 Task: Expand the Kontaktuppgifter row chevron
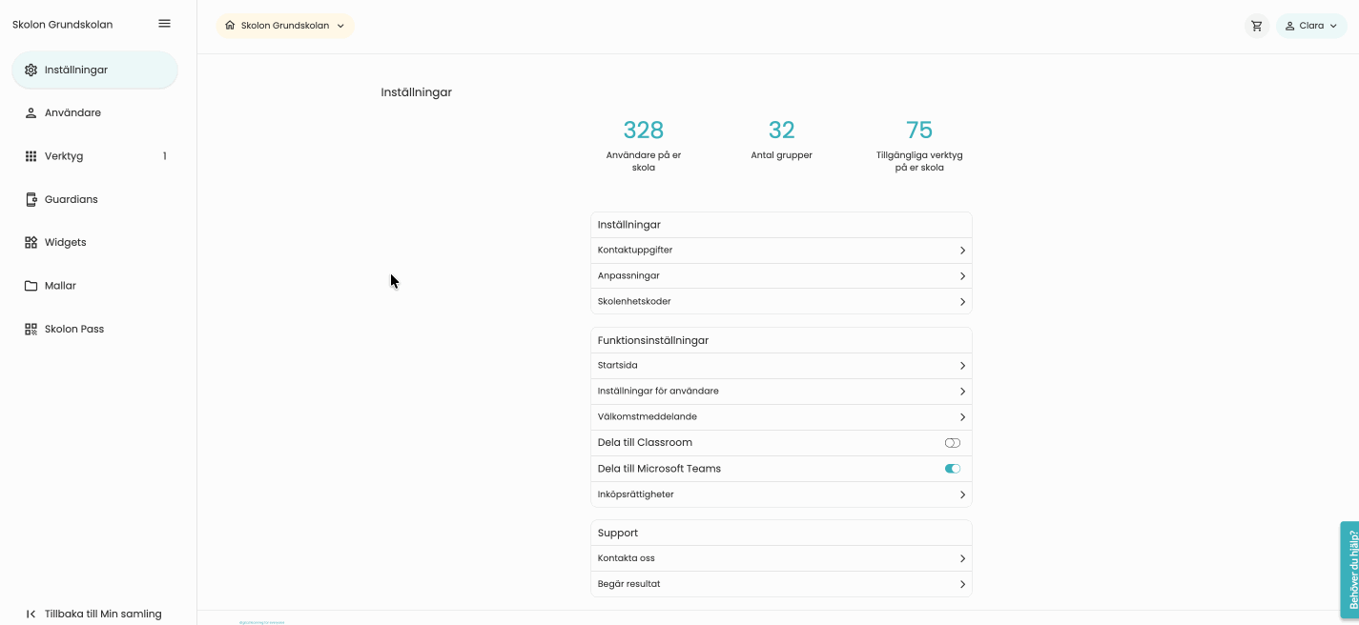click(962, 251)
